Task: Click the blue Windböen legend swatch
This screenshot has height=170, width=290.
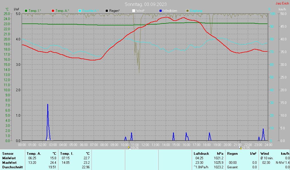Action: (x=161, y=11)
